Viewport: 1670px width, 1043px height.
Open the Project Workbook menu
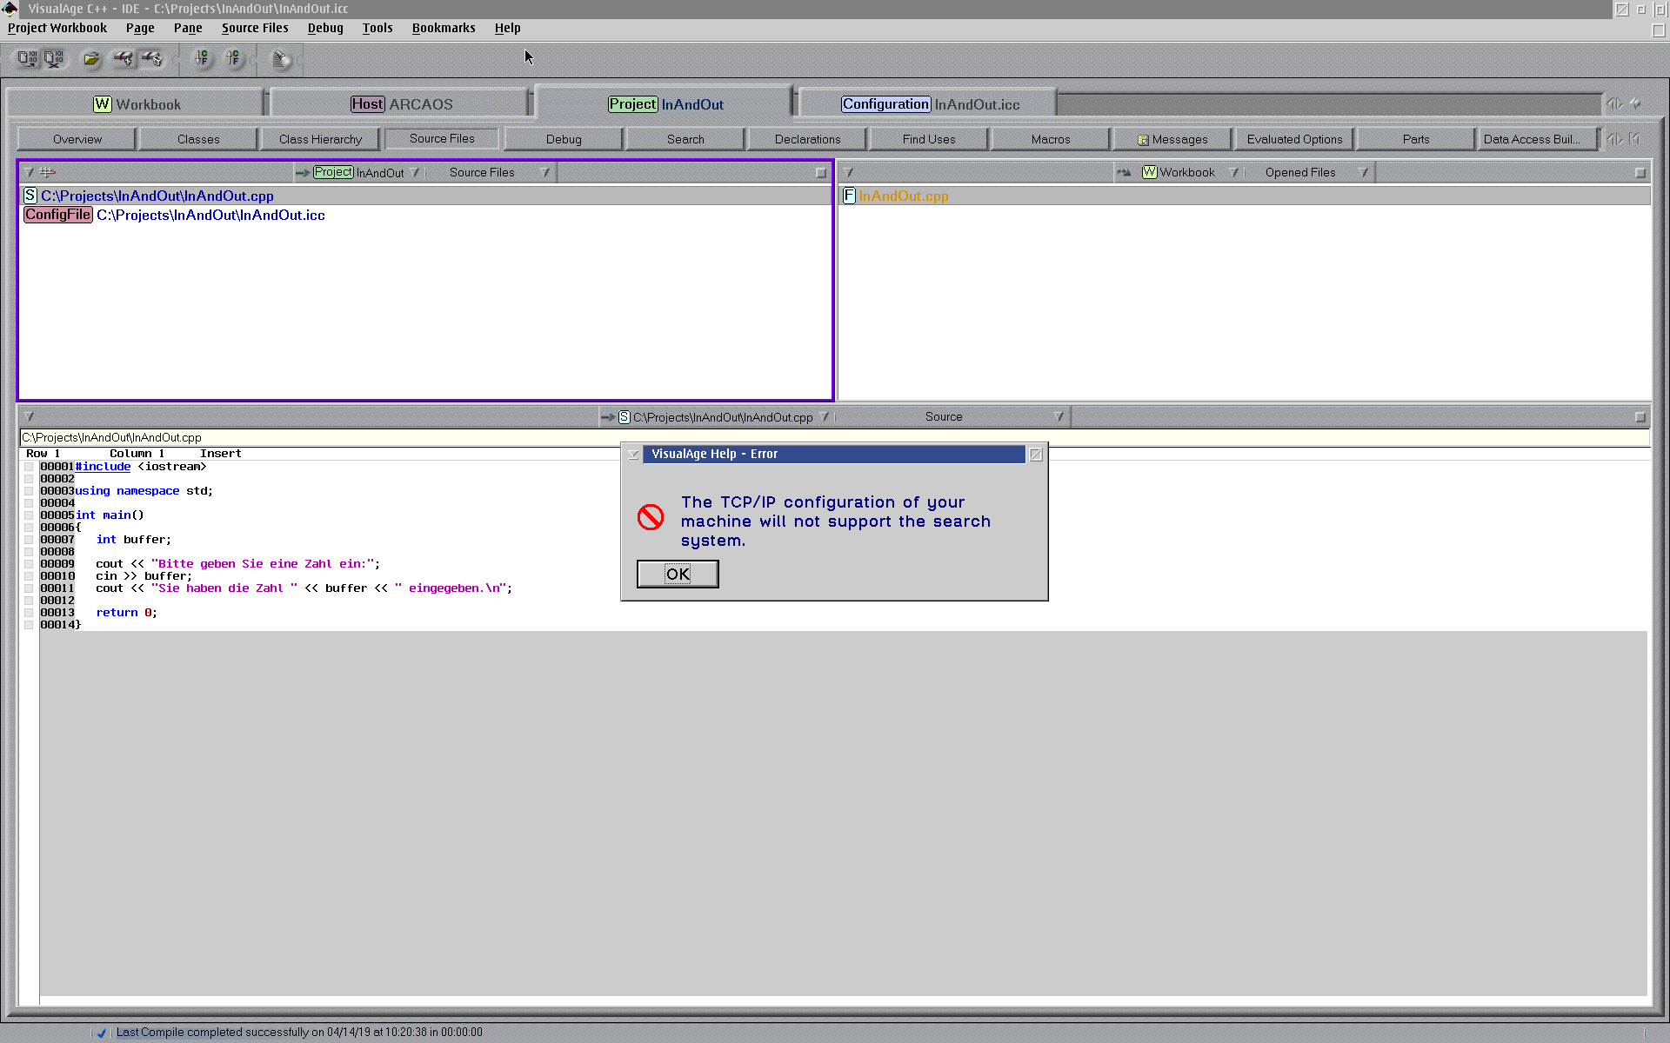57,28
